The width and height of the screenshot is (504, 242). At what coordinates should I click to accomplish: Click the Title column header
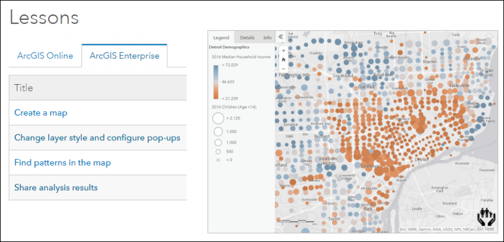[98, 88]
